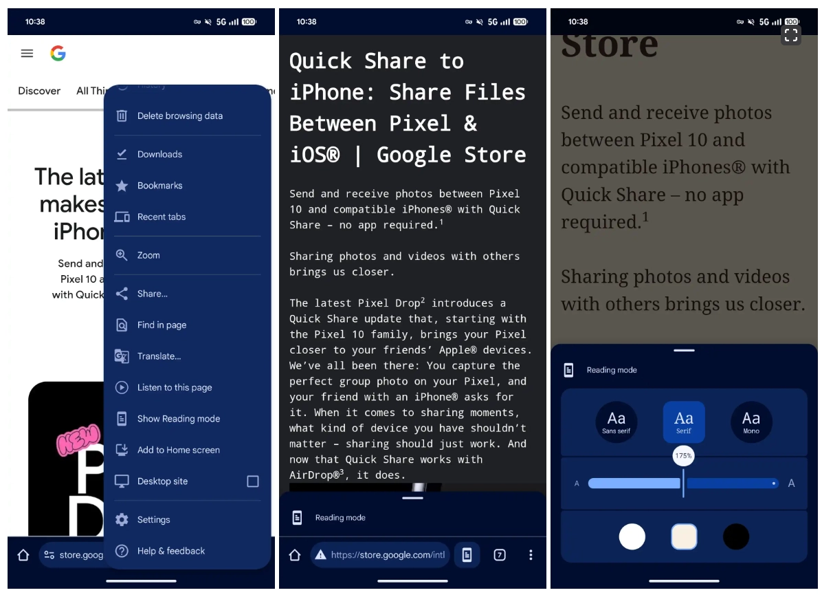
Task: Choose the Serif font style
Action: point(684,422)
